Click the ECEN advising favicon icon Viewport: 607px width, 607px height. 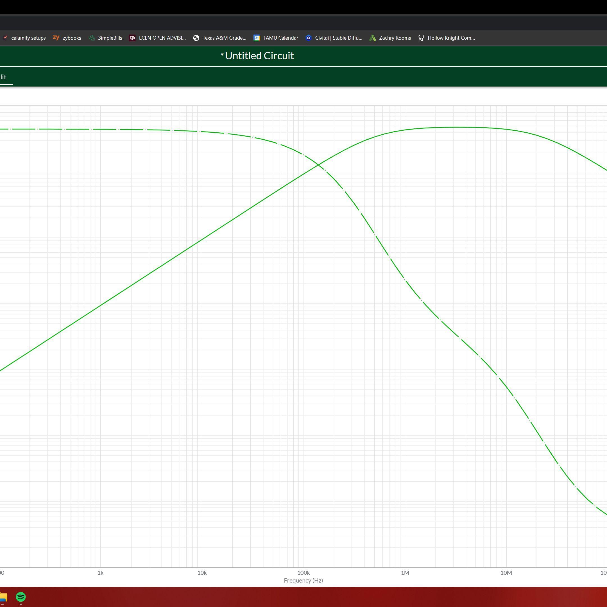[132, 38]
